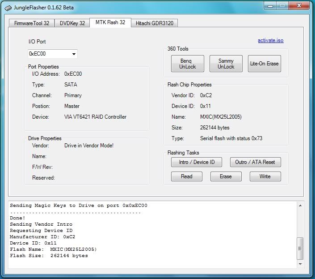Click the Write flashing task button

(265, 176)
